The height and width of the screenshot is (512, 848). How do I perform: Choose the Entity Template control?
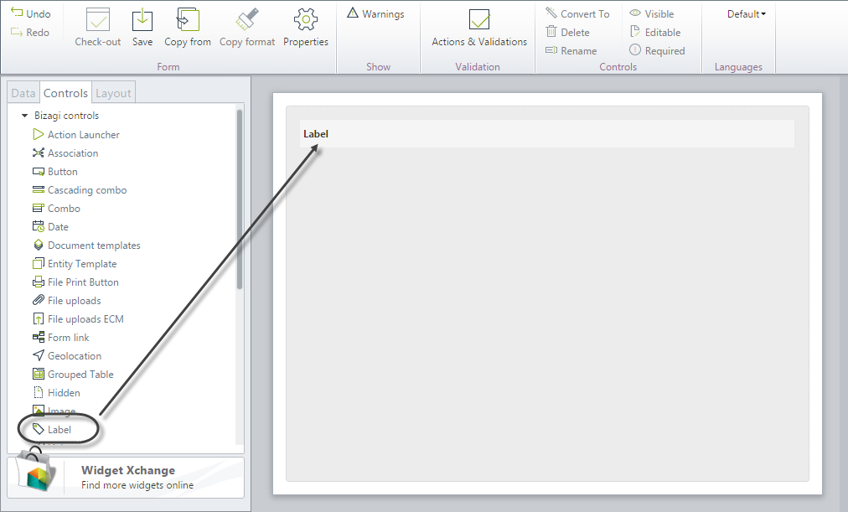(x=75, y=263)
